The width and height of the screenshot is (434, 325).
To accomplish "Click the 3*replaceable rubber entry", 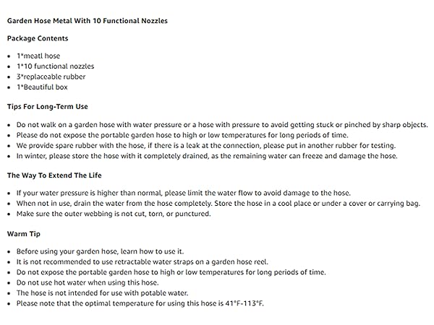I will (51, 77).
